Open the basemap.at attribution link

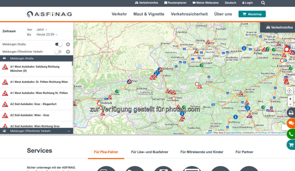click(x=264, y=133)
